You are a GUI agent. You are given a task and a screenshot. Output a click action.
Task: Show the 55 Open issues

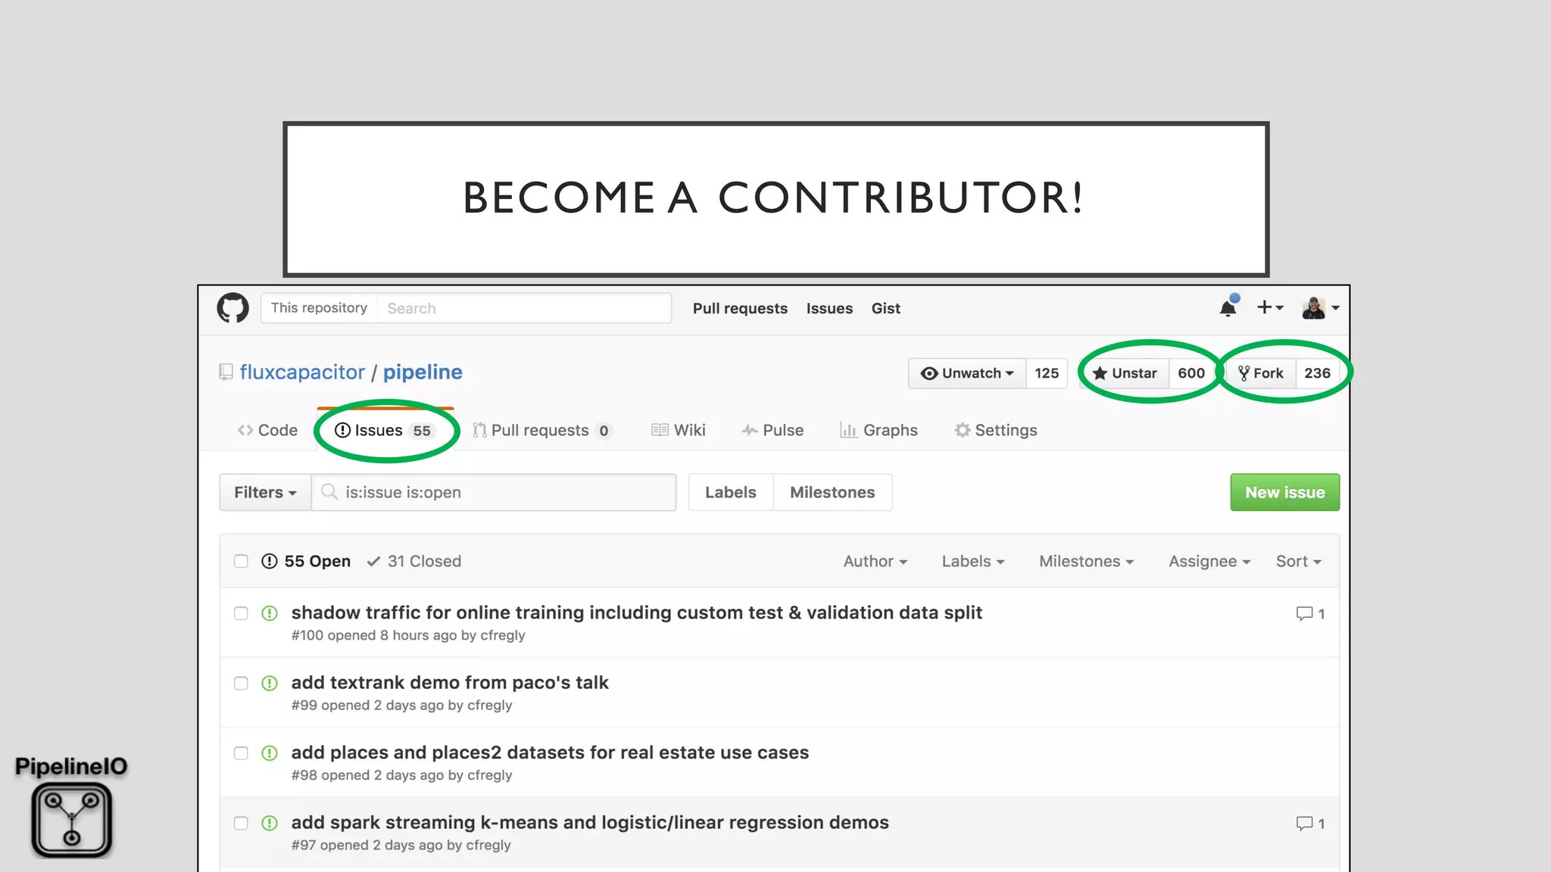pyautogui.click(x=306, y=561)
